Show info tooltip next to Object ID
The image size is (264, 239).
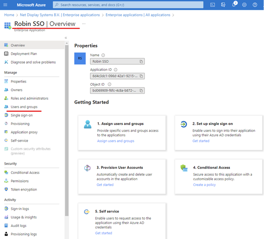coord(110,84)
